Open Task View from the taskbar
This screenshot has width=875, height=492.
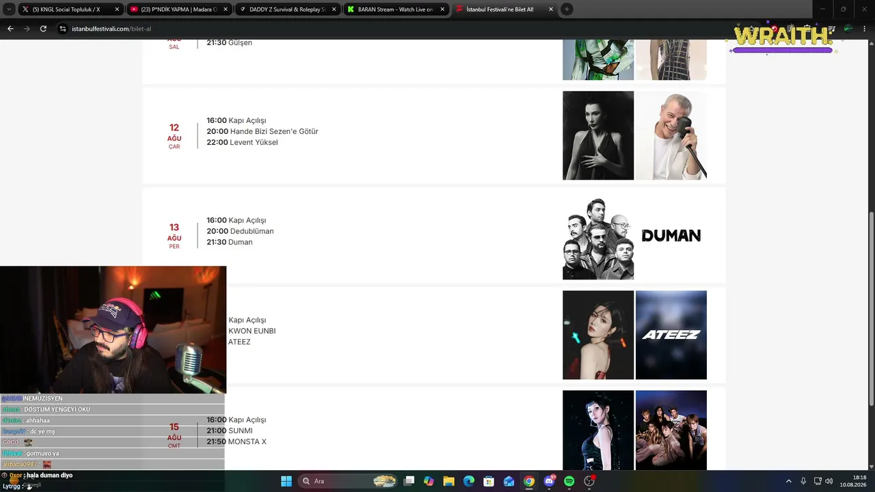pyautogui.click(x=409, y=481)
